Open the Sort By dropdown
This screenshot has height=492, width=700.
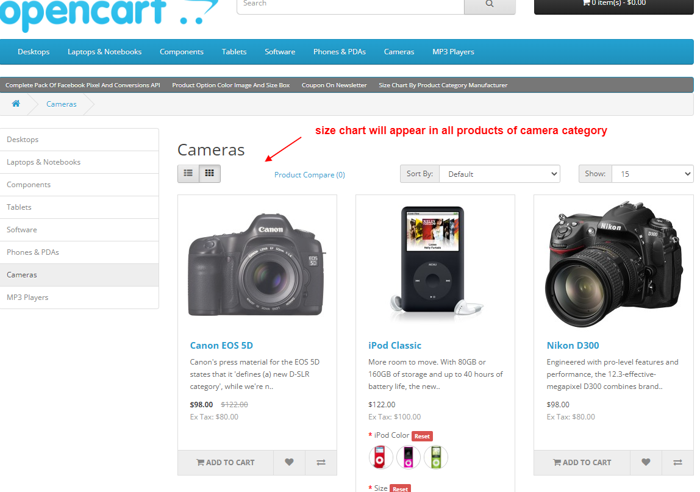point(499,173)
